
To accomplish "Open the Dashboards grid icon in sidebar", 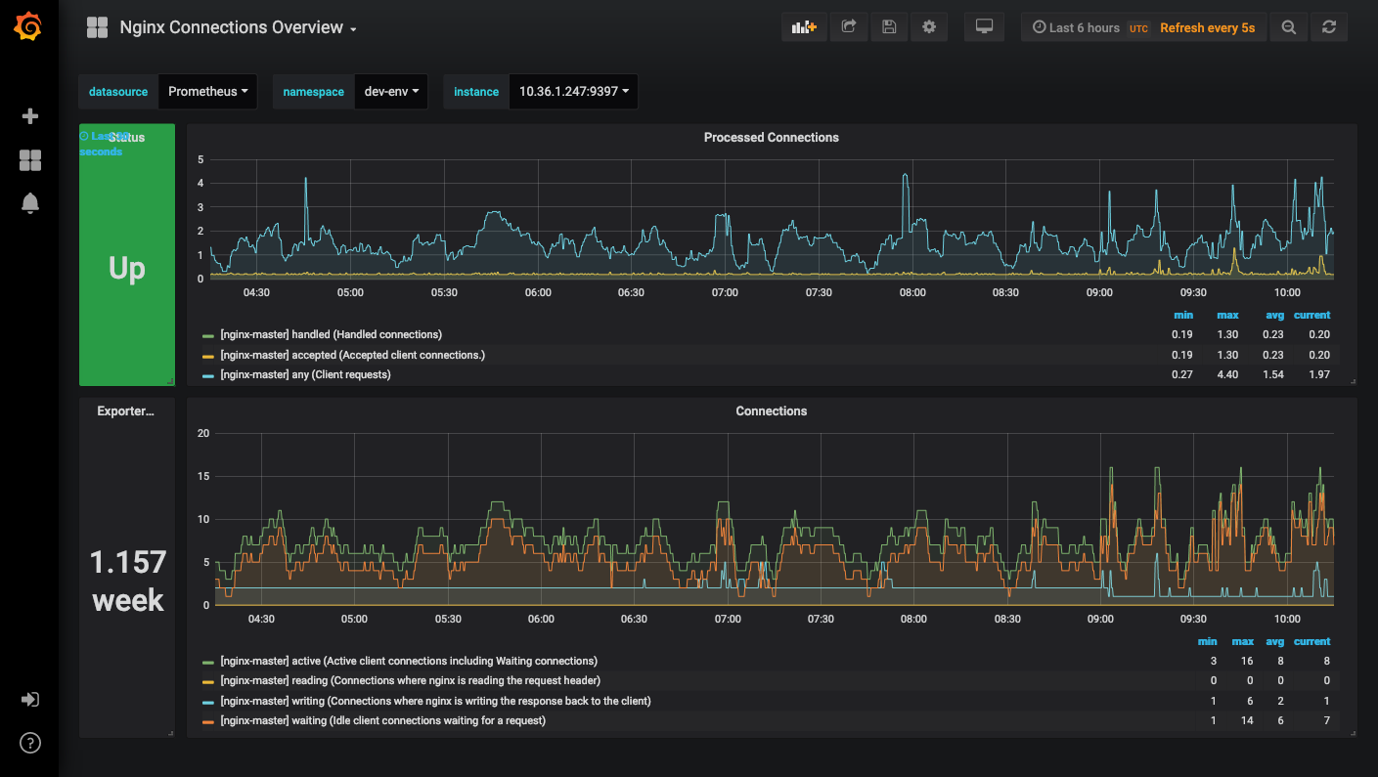I will 30,160.
